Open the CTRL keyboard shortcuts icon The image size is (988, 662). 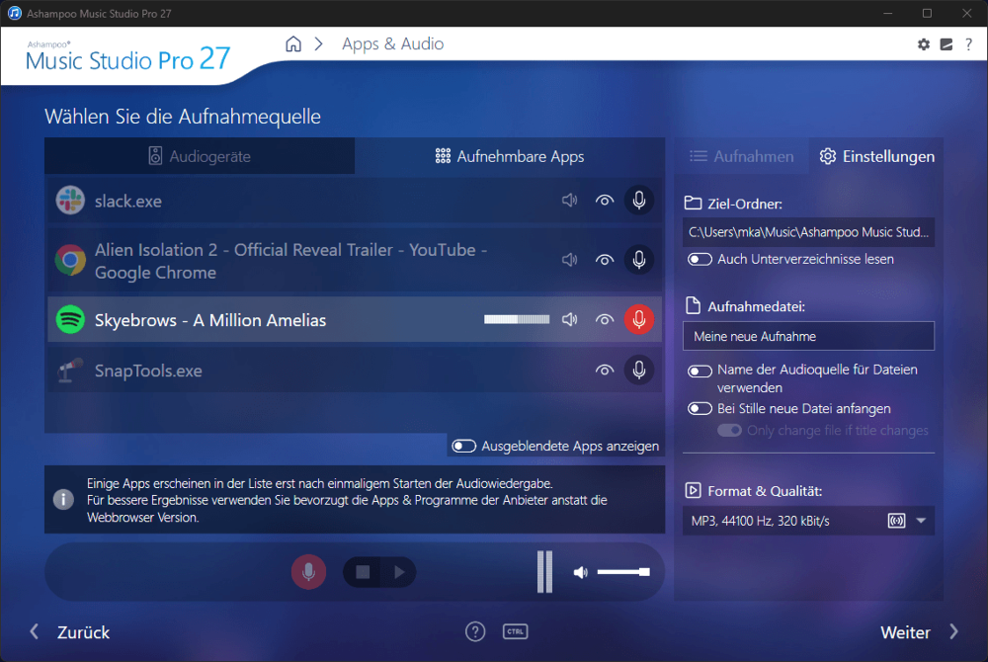coord(515,631)
